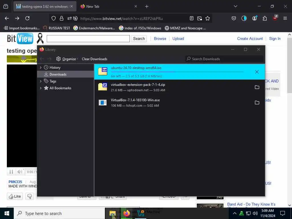Click the padlock site info icon
The image size is (292, 219).
pyautogui.click(x=62, y=18)
